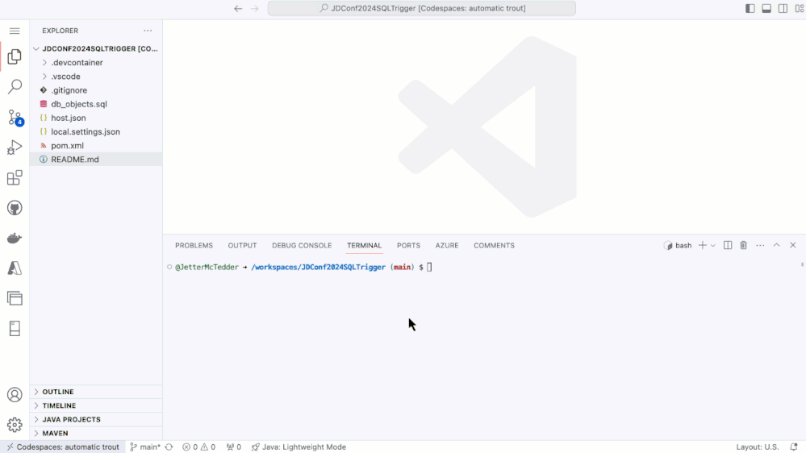Switch to the DEBUG CONSOLE tab
The width and height of the screenshot is (806, 453).
click(x=302, y=246)
